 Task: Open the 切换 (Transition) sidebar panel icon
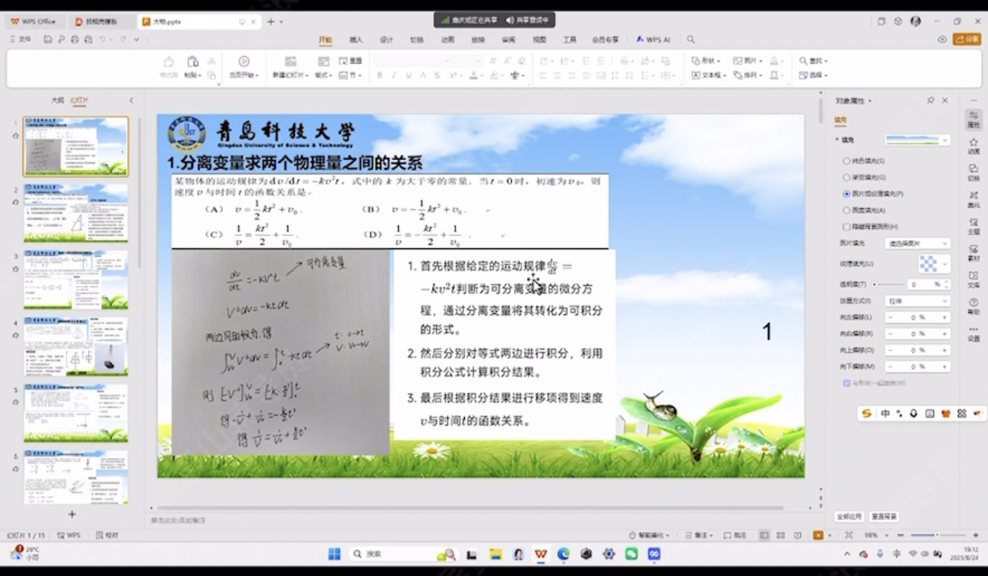(973, 172)
